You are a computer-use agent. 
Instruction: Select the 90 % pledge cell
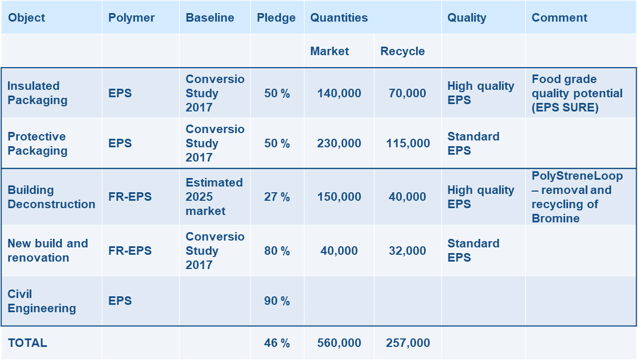click(277, 301)
